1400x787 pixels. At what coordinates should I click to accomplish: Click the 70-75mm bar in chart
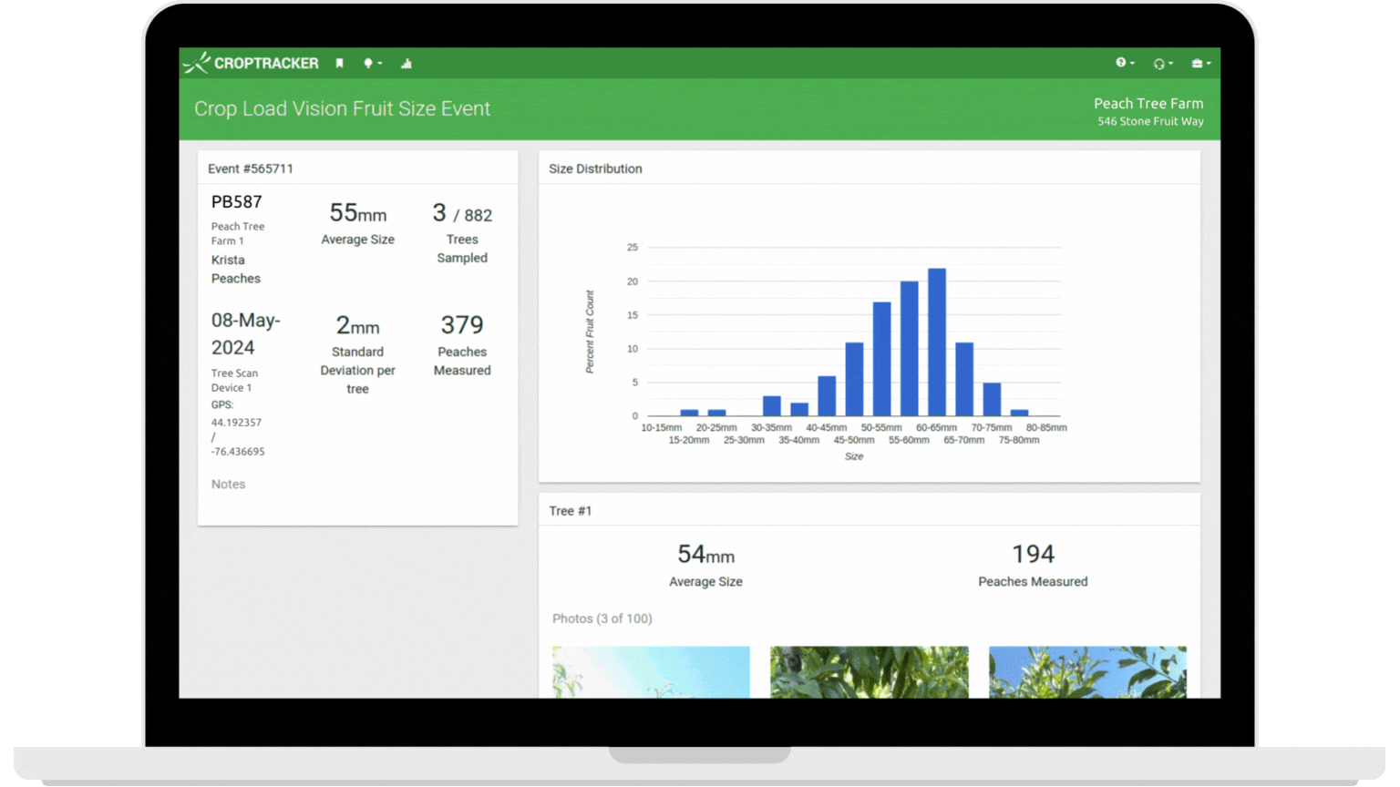click(992, 400)
